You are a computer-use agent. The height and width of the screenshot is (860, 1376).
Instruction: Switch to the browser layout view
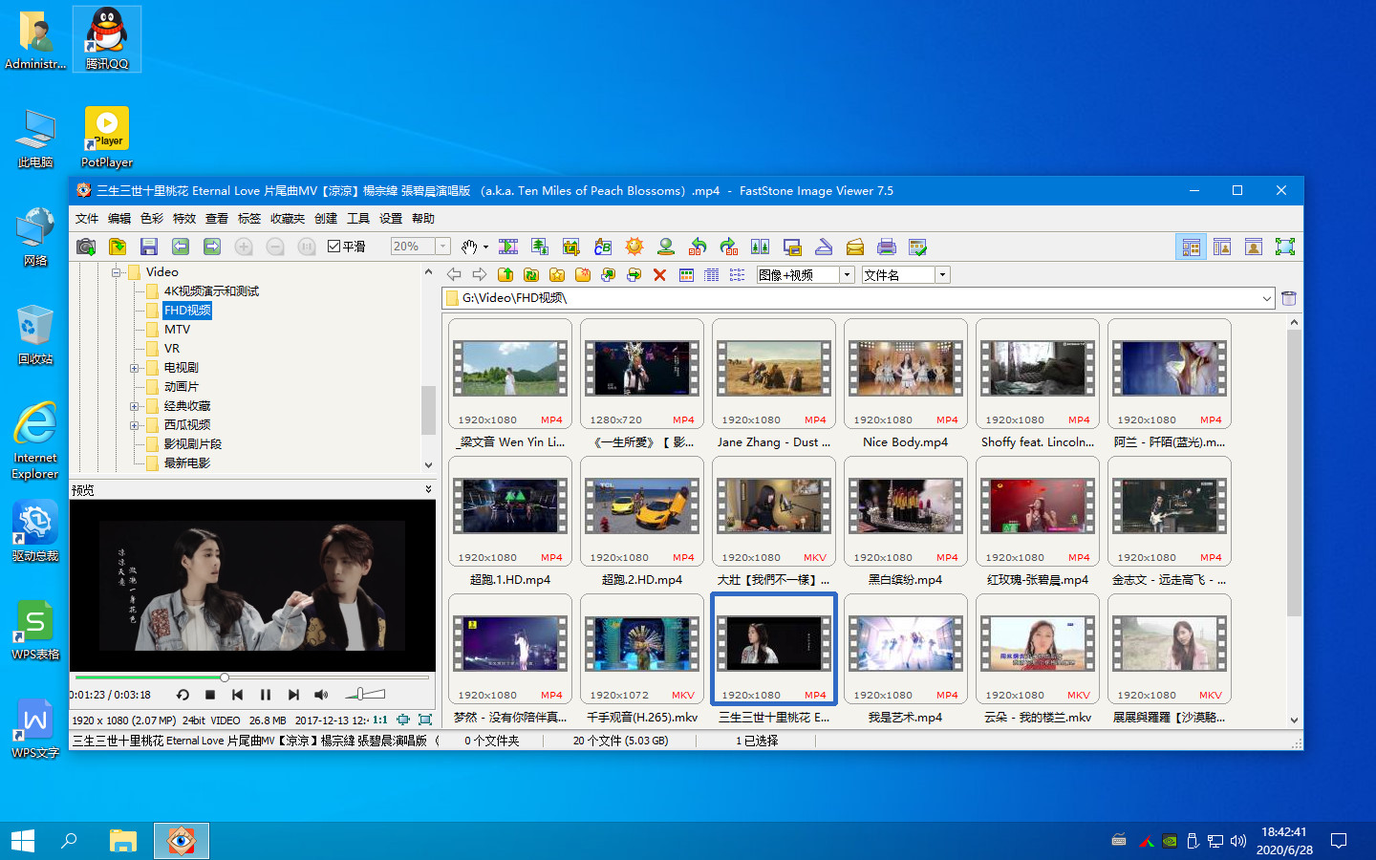coord(1191,247)
